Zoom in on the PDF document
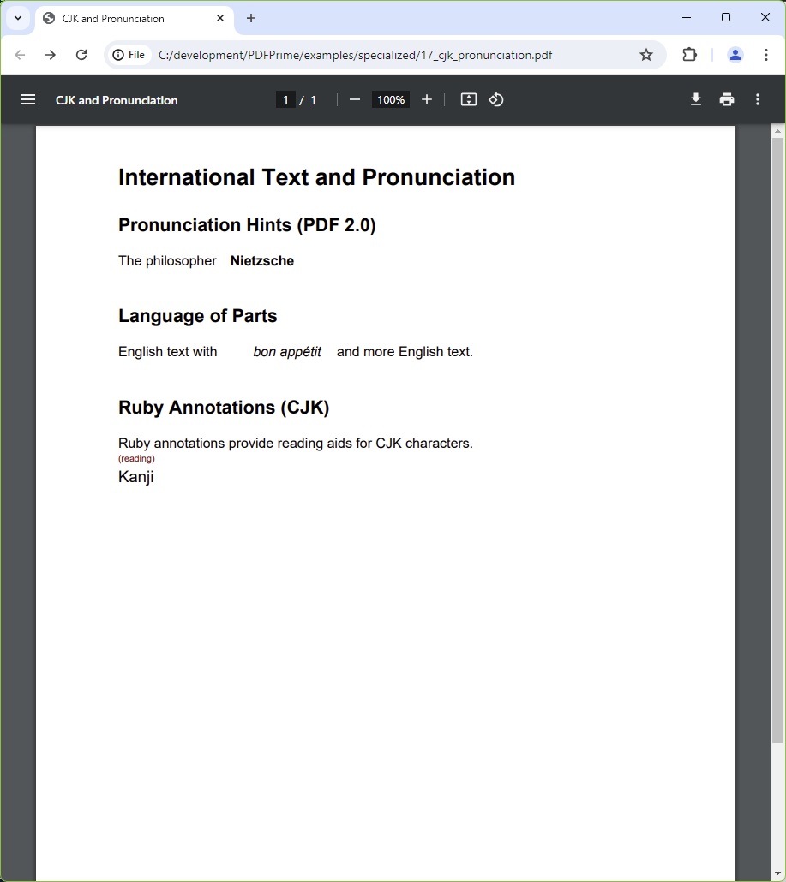The image size is (786, 882). click(x=427, y=99)
